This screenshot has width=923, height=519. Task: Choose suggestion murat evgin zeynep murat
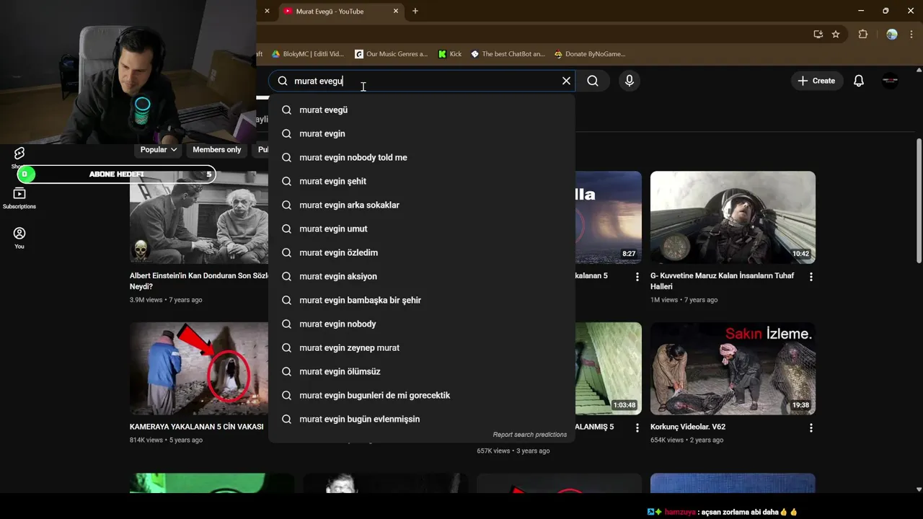[422, 347]
